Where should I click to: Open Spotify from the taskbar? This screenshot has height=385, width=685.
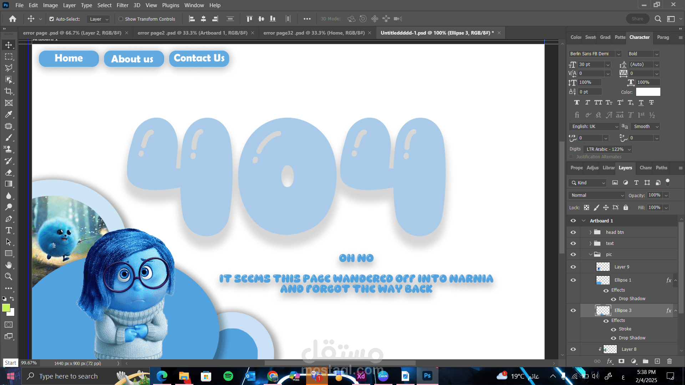click(228, 376)
